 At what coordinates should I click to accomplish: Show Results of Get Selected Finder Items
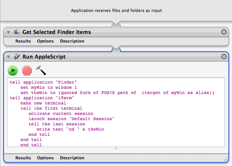coord(23,41)
